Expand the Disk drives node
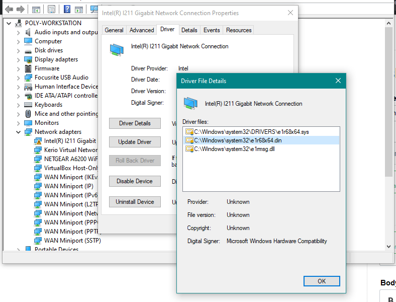 coord(18,51)
